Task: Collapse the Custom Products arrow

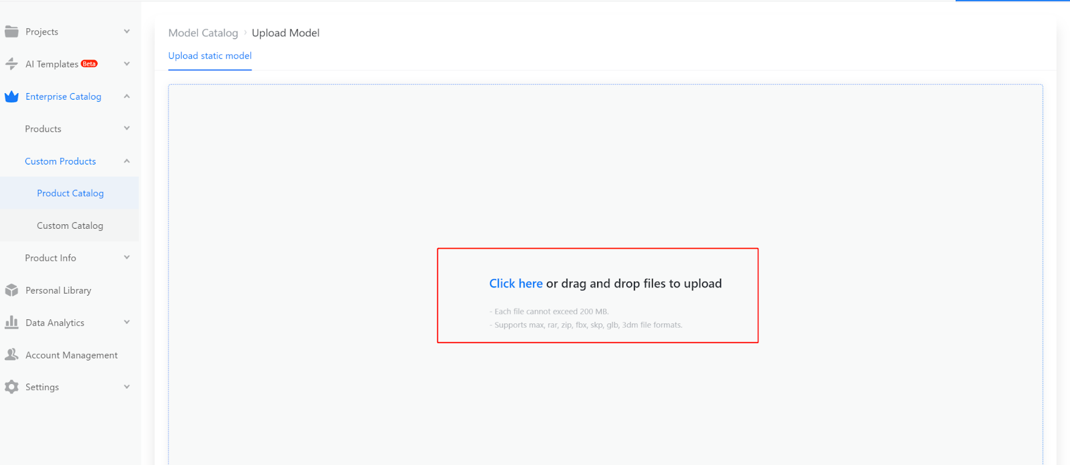Action: tap(126, 161)
